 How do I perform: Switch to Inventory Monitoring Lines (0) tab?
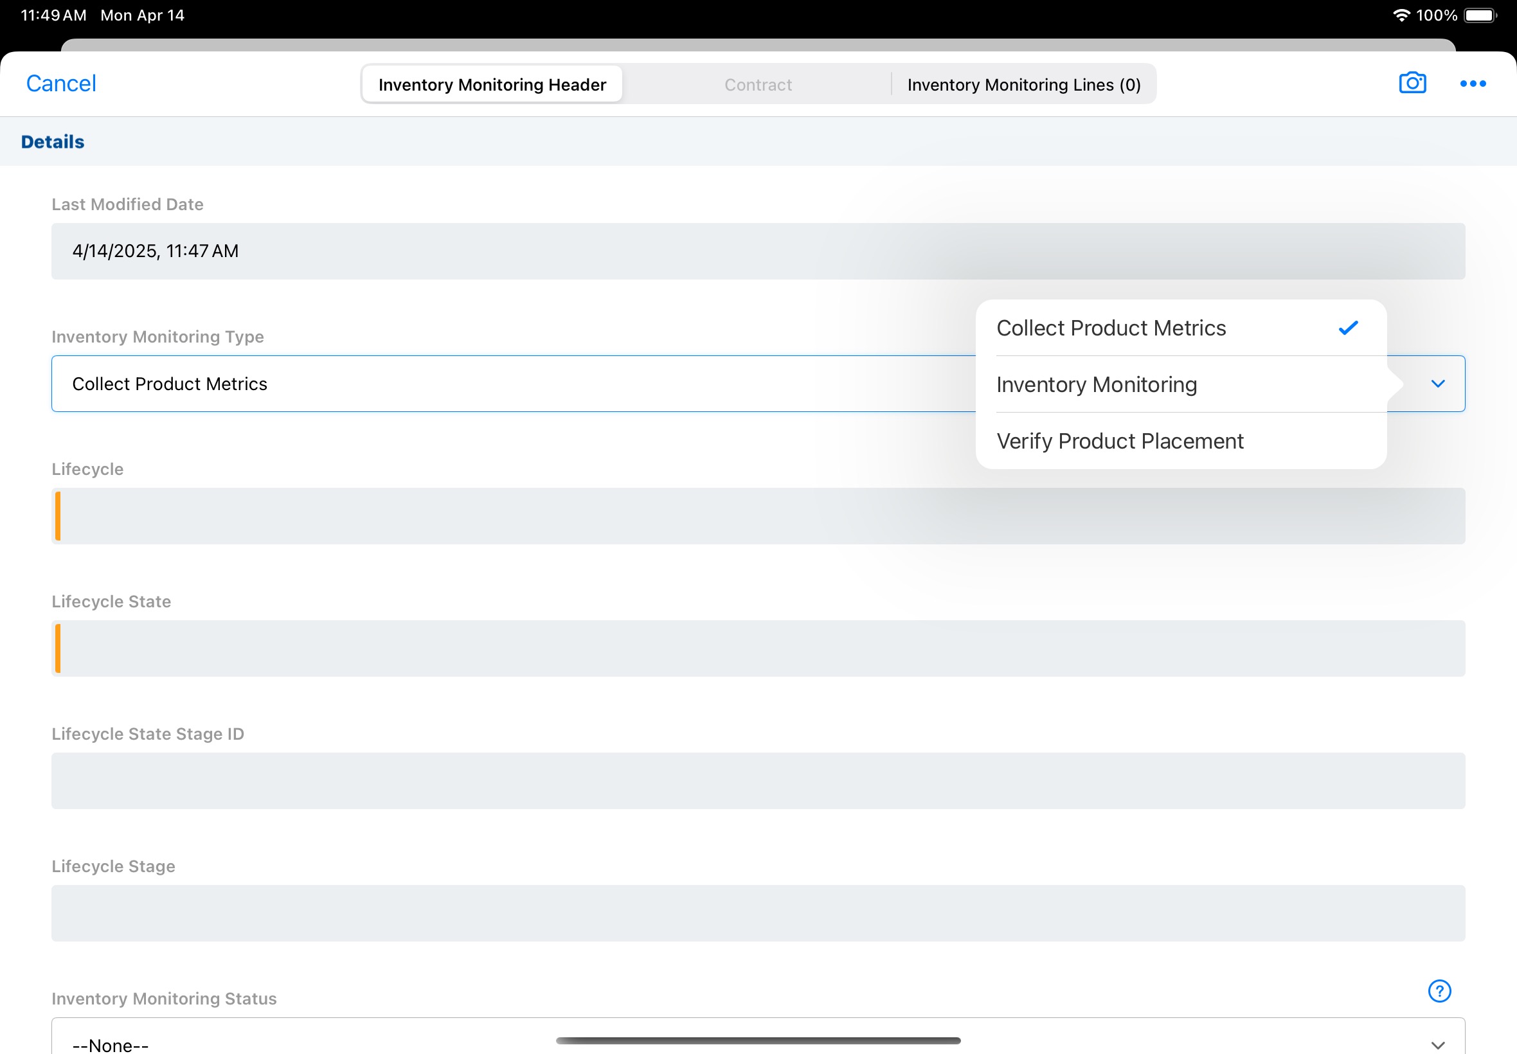(1023, 85)
